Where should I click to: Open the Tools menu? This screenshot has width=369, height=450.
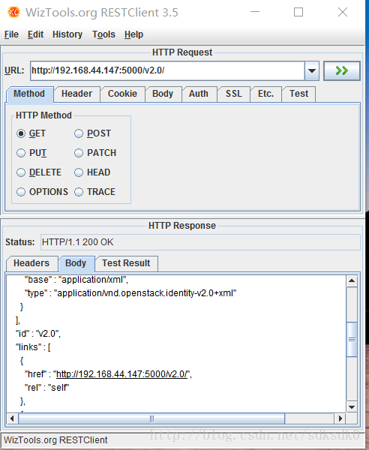pyautogui.click(x=103, y=34)
